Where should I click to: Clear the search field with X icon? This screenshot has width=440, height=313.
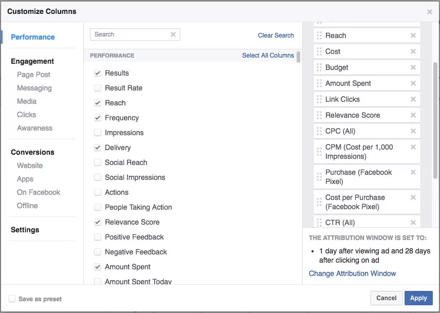[173, 34]
